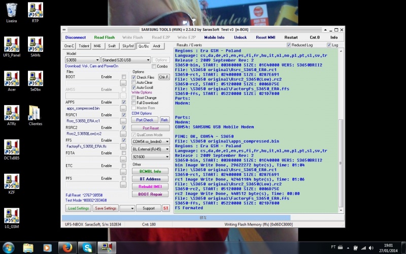Open the volume control in system tray
The image size is (406, 254).
coord(371,248)
